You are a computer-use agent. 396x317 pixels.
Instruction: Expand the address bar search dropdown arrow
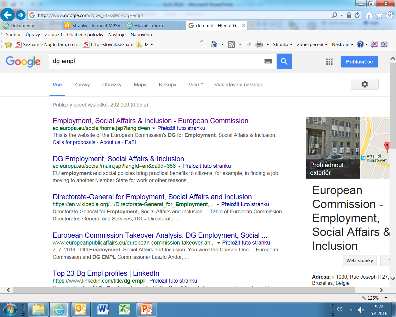(341, 15)
